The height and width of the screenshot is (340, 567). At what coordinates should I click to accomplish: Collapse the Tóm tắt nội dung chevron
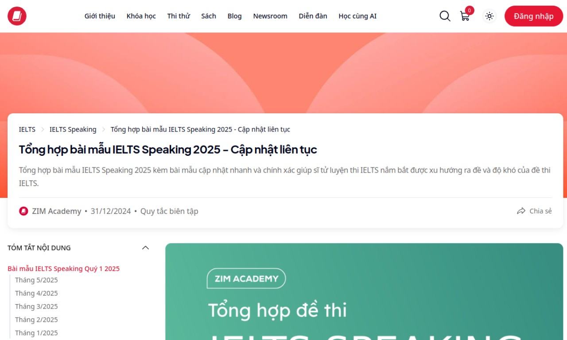pos(145,248)
